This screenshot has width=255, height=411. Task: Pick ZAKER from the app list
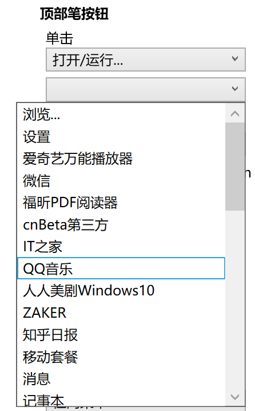point(121,313)
